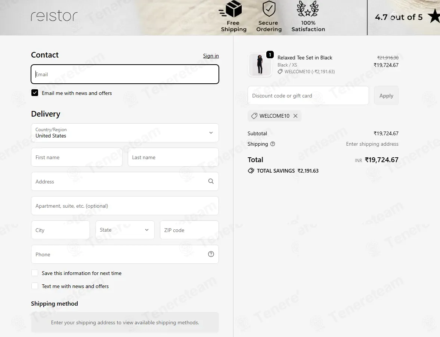The height and width of the screenshot is (337, 440).
Task: Click the Apartment, suite field
Action: click(125, 206)
